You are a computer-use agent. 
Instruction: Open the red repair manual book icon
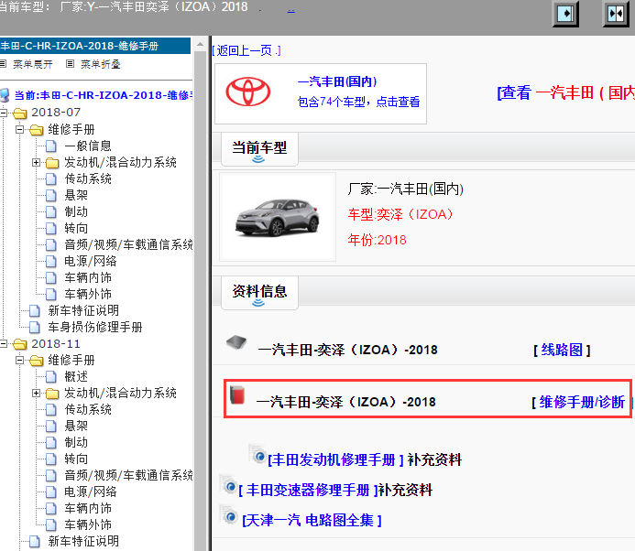click(x=237, y=394)
